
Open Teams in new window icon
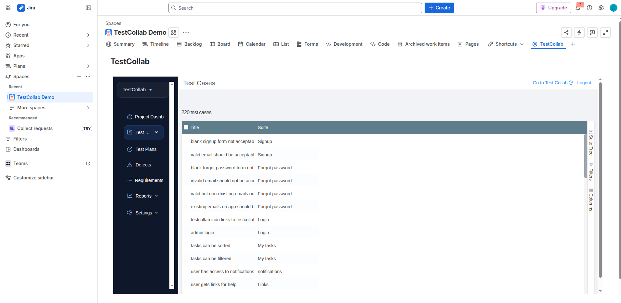88,164
